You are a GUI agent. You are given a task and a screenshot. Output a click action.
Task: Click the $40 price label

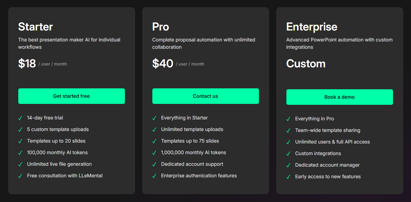(x=163, y=63)
